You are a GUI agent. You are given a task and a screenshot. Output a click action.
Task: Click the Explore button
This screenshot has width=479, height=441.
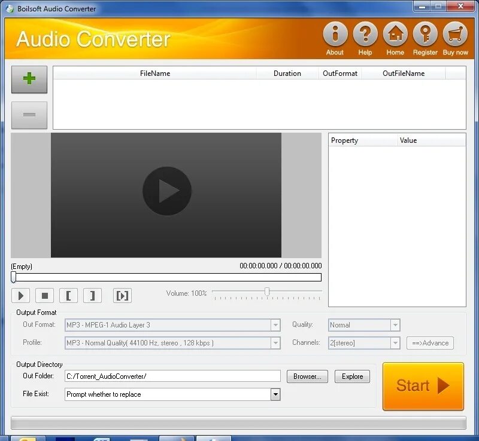pyautogui.click(x=352, y=376)
